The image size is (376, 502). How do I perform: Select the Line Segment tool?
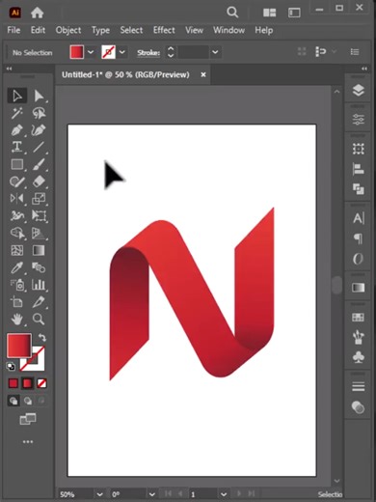pos(39,147)
